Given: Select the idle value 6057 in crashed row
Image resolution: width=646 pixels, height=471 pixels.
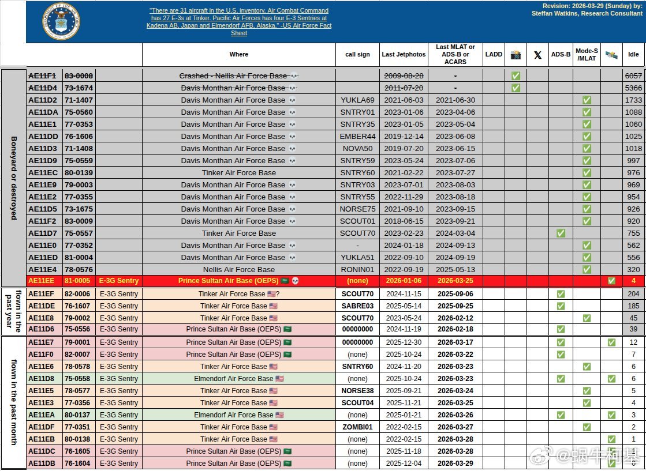Looking at the screenshot, I should pos(633,76).
